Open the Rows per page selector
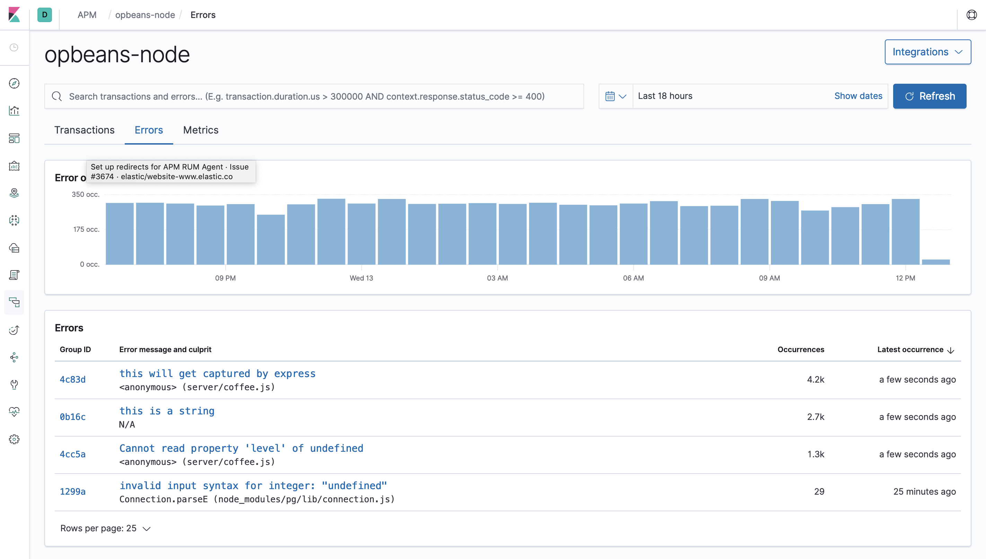The image size is (986, 559). pos(105,528)
